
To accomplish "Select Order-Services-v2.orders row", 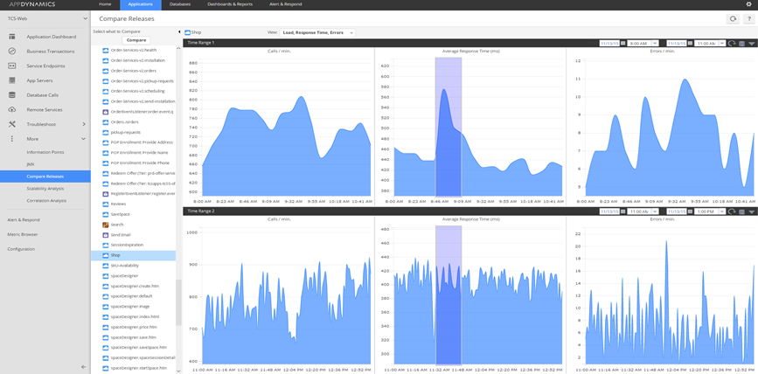I will click(x=134, y=71).
